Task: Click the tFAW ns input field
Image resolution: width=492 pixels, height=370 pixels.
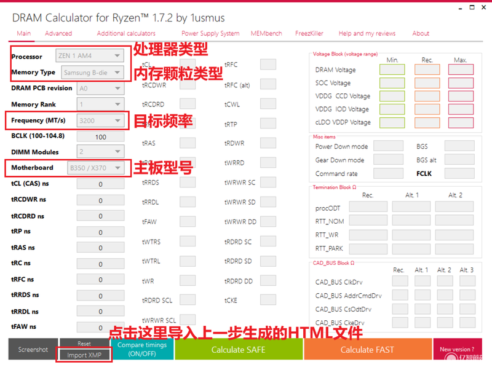Action: 100,328
